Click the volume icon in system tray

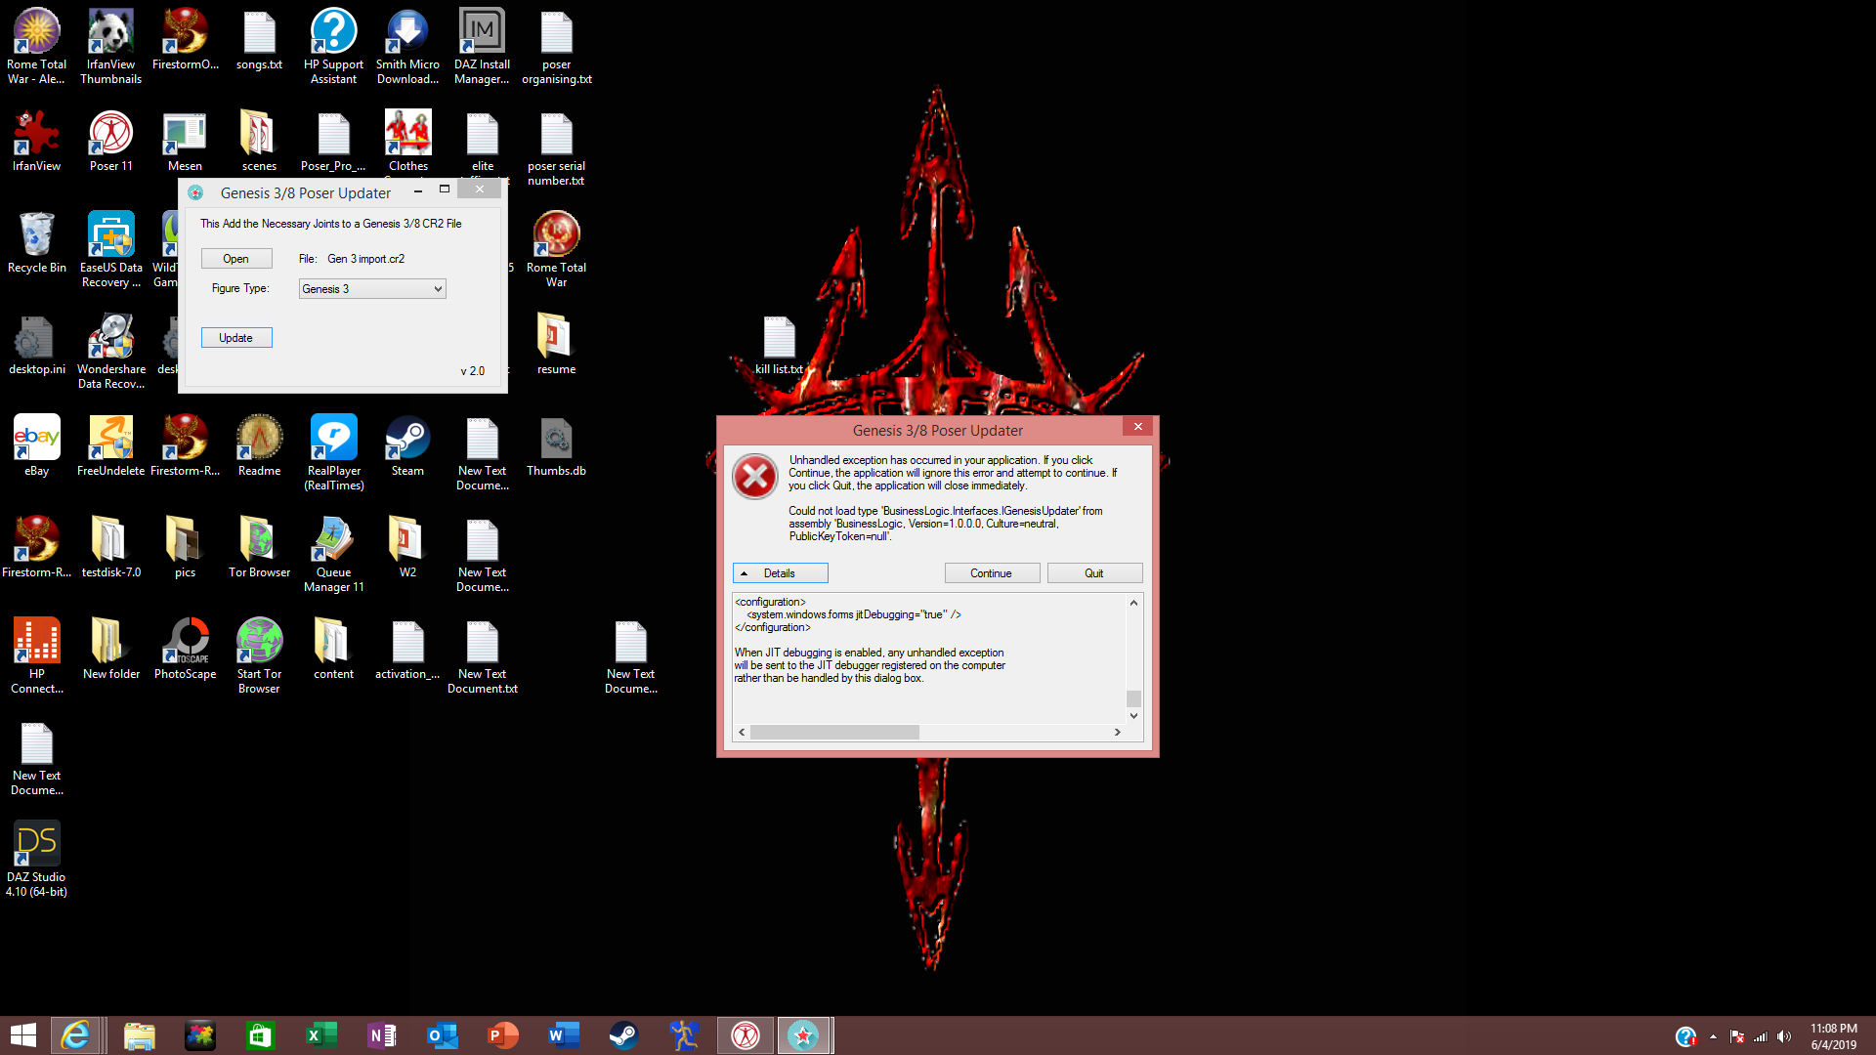(x=1784, y=1036)
